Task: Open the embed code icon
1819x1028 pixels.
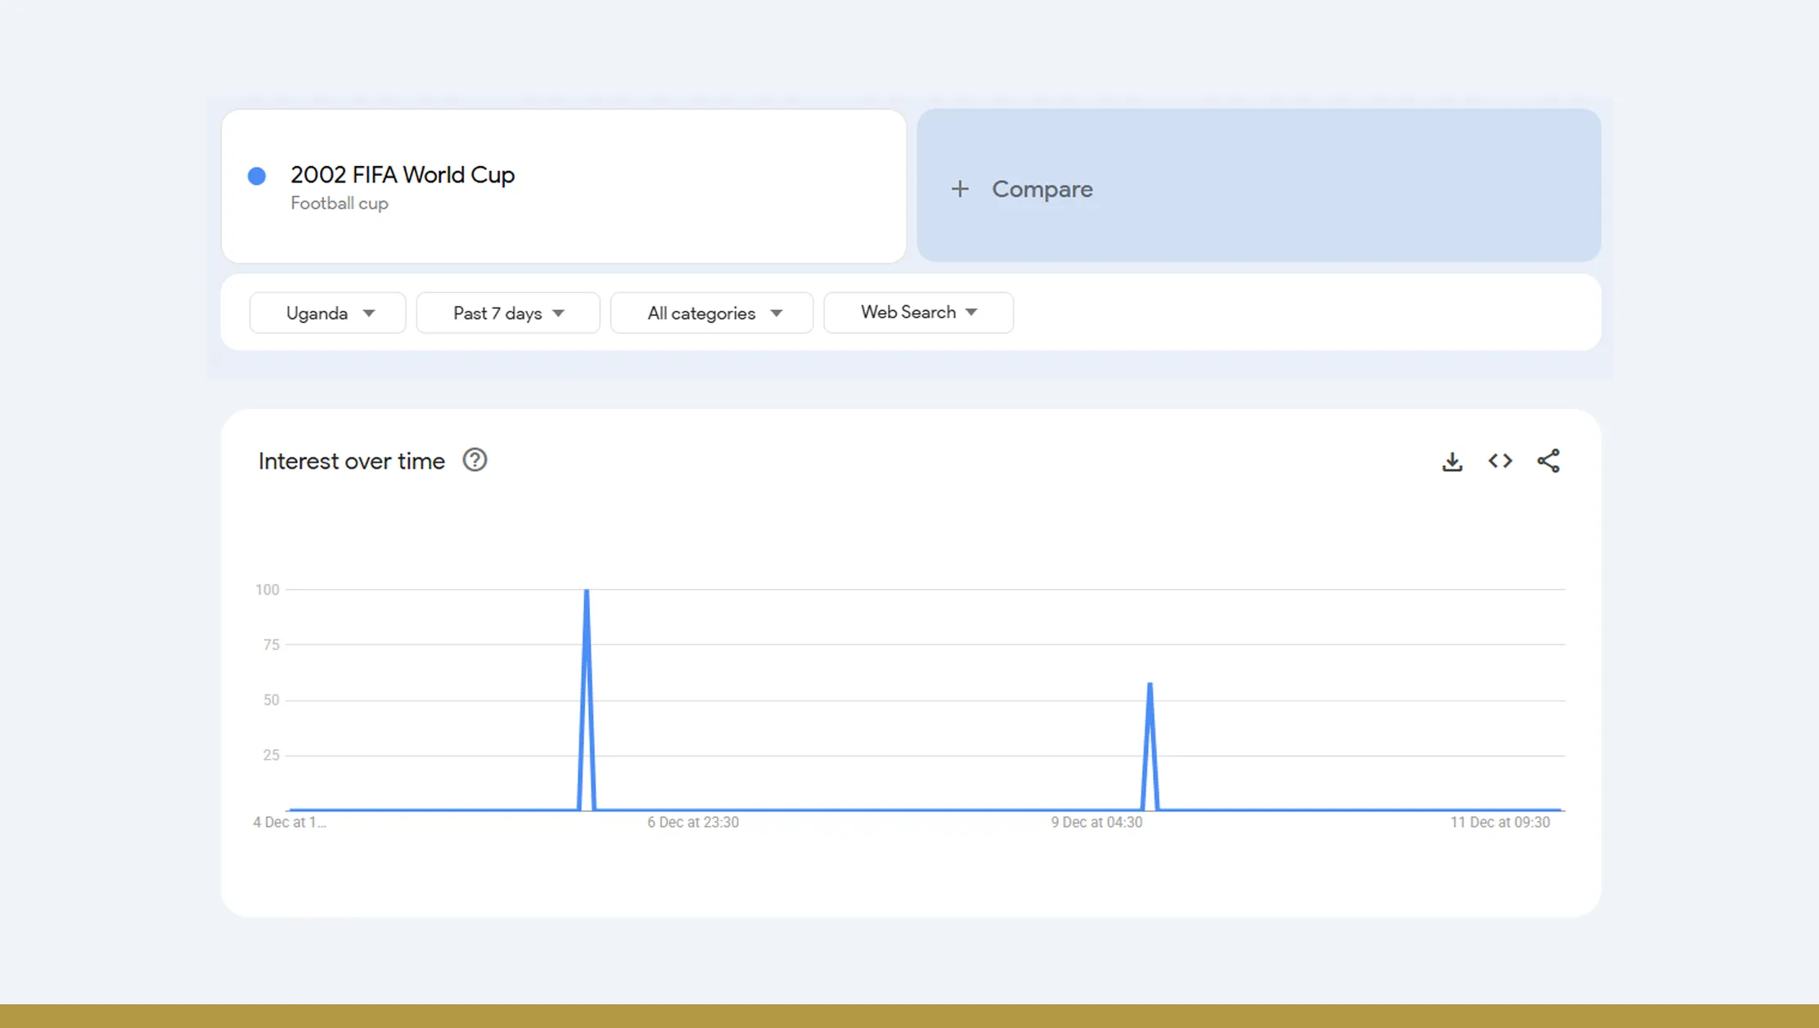Action: [x=1500, y=461]
